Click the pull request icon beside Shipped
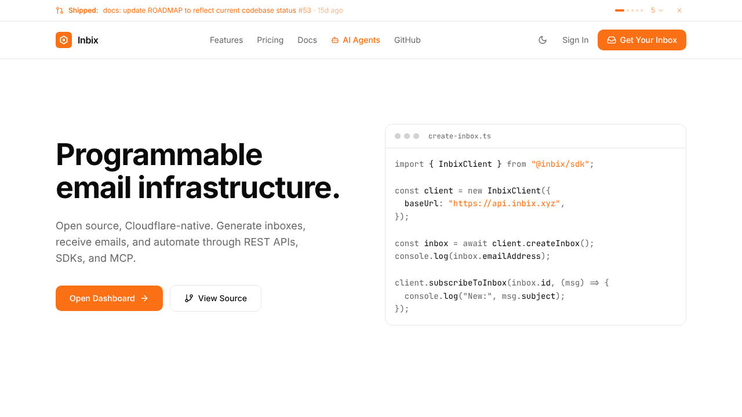This screenshot has height=417, width=742. tap(60, 10)
